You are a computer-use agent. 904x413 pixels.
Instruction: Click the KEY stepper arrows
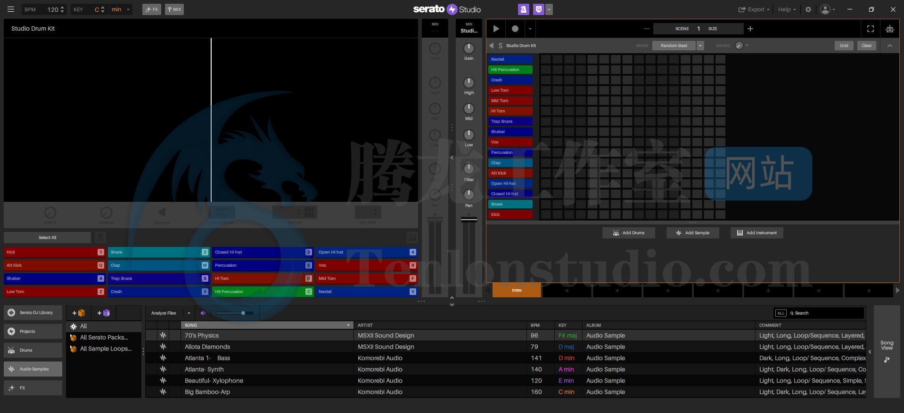click(103, 9)
